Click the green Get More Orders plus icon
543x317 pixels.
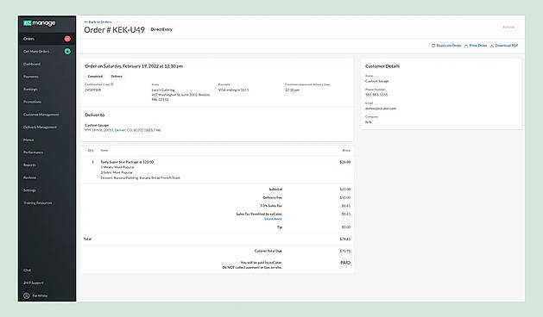tap(67, 51)
